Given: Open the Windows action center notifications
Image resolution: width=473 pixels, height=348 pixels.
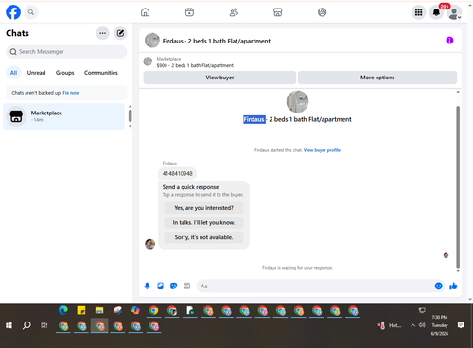Looking at the screenshot, I should (461, 325).
